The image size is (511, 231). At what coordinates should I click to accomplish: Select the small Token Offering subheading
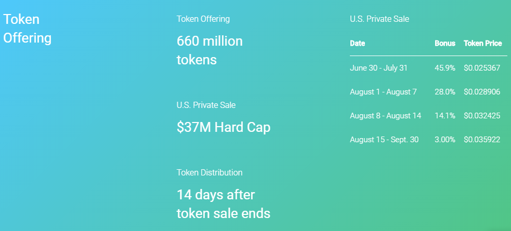click(203, 19)
